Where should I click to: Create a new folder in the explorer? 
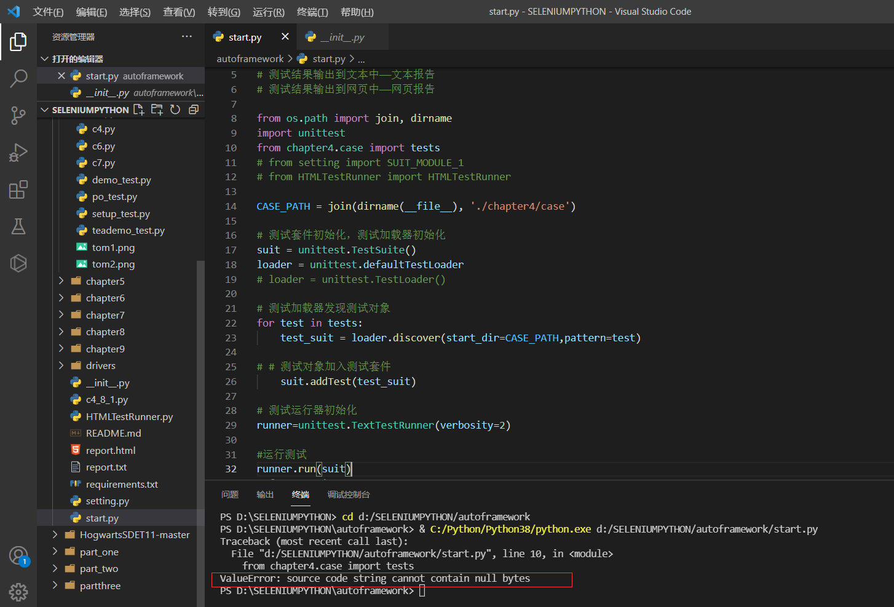tap(157, 109)
